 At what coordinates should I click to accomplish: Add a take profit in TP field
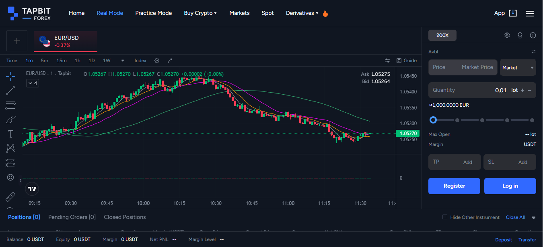[x=455, y=162]
